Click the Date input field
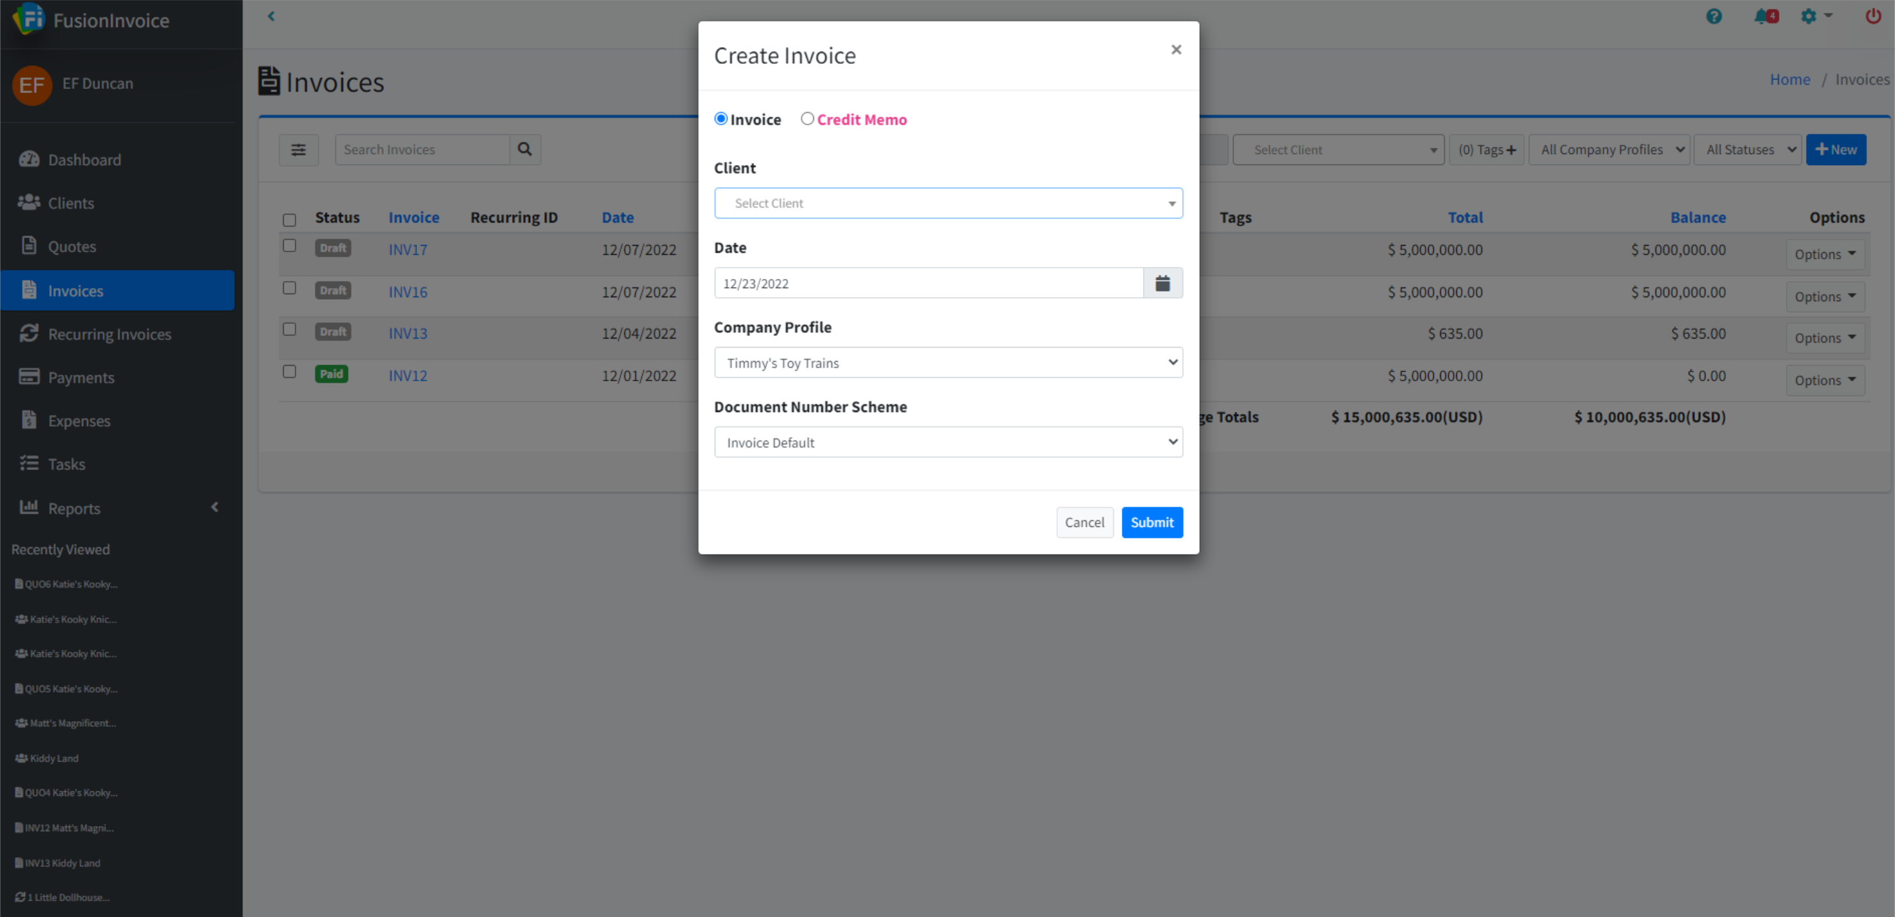Viewport: 1895px width, 917px height. click(x=928, y=283)
